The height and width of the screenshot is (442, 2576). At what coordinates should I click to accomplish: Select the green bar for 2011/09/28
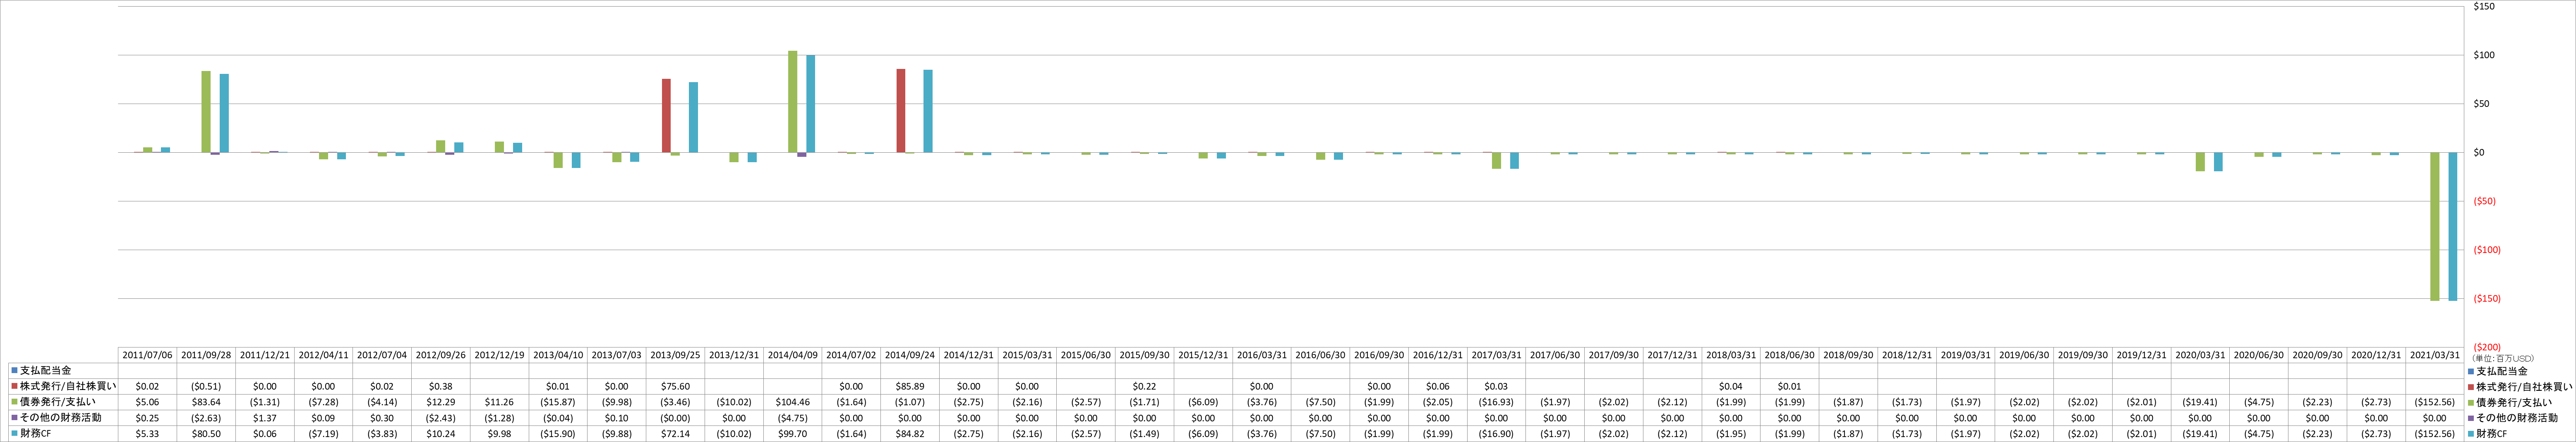206,112
